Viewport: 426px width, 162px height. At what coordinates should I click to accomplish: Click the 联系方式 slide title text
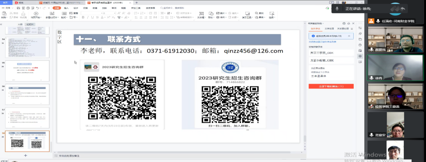(124, 39)
